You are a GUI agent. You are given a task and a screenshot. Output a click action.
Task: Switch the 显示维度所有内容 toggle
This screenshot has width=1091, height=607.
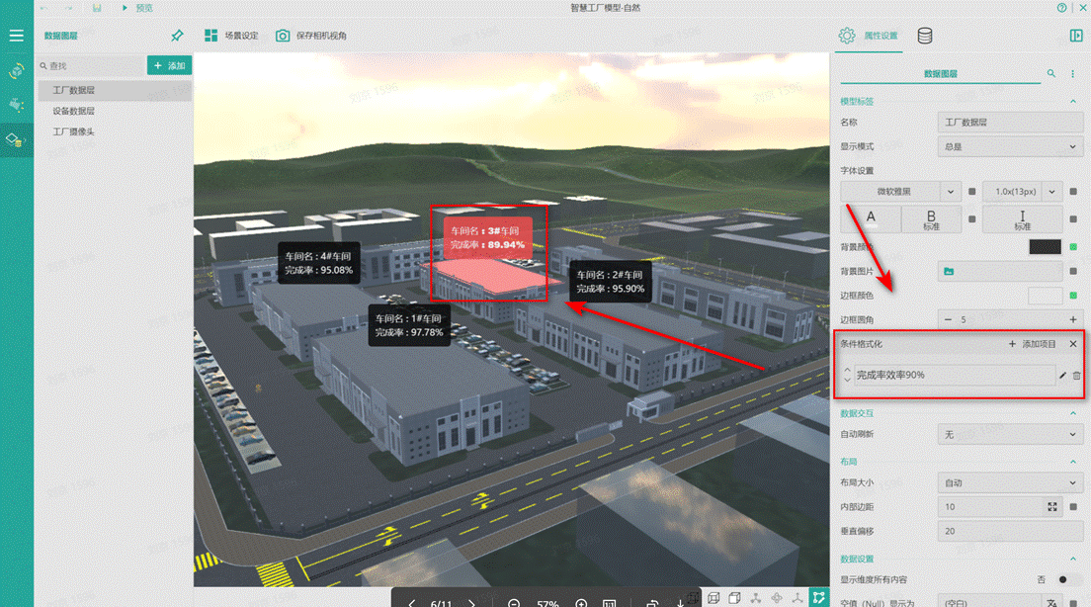pos(1068,579)
